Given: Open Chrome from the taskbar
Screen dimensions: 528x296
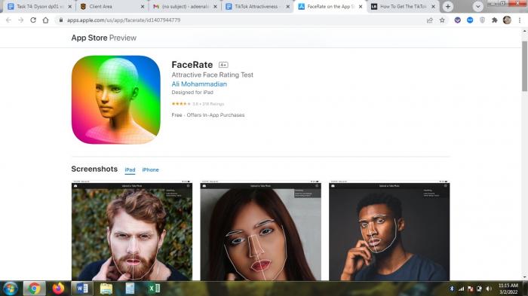Looking at the screenshot, I should tap(34, 288).
